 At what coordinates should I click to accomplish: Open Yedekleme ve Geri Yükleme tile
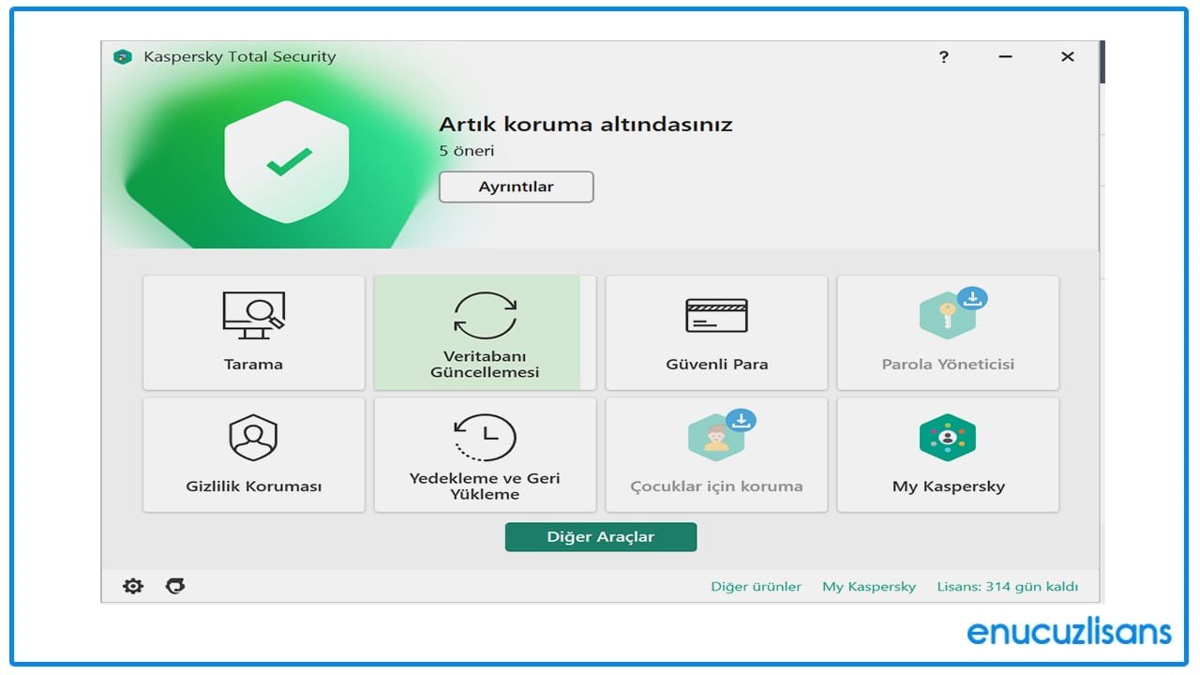[485, 455]
